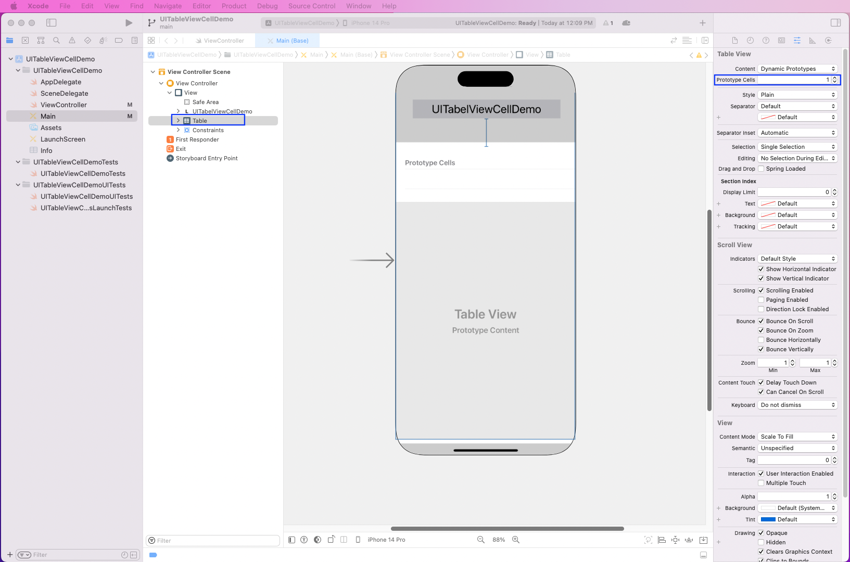Toggle User Interaction Enabled checkbox
Image resolution: width=850 pixels, height=562 pixels.
761,474
